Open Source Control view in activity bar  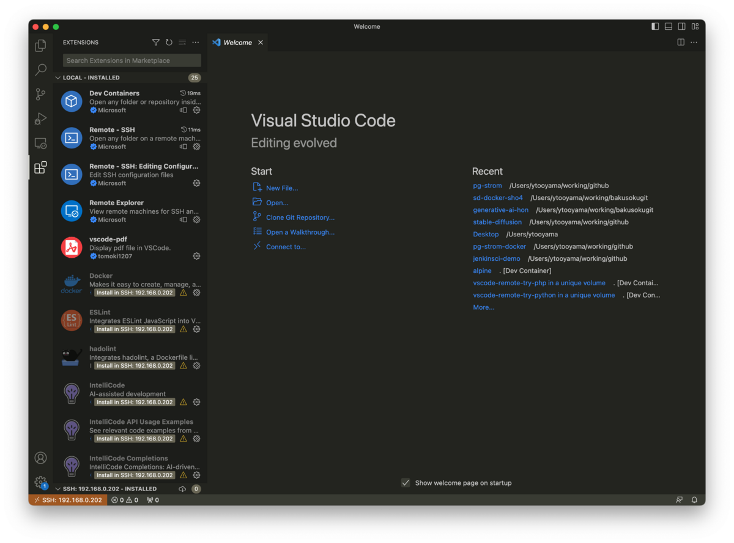point(40,94)
